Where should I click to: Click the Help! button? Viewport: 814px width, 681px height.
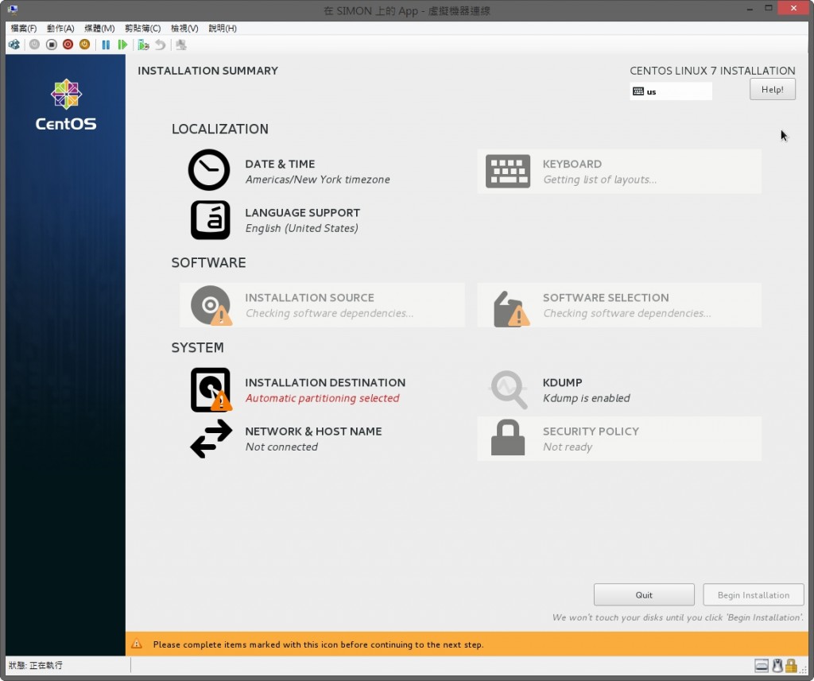click(773, 89)
